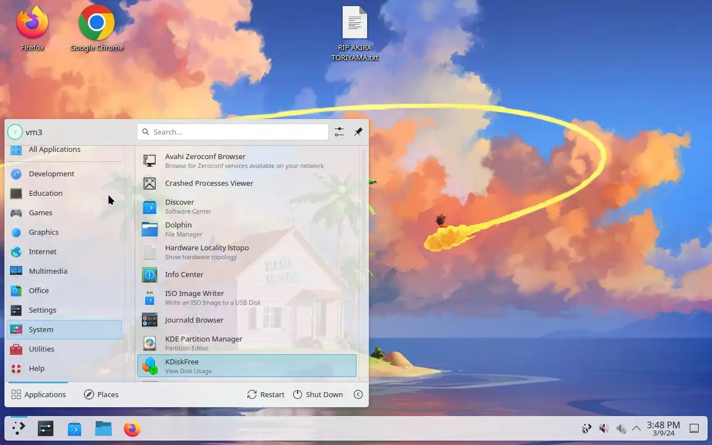Image resolution: width=712 pixels, height=445 pixels.
Task: Select the Education category
Action: click(x=65, y=193)
